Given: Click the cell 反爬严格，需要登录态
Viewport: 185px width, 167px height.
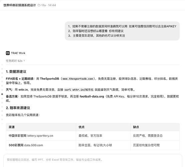Looking at the screenshot, I should click(x=155, y=136).
